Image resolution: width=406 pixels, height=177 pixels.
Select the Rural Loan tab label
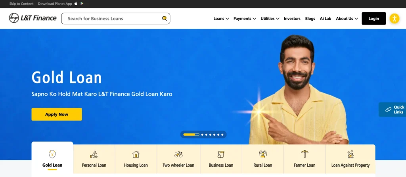(x=263, y=165)
